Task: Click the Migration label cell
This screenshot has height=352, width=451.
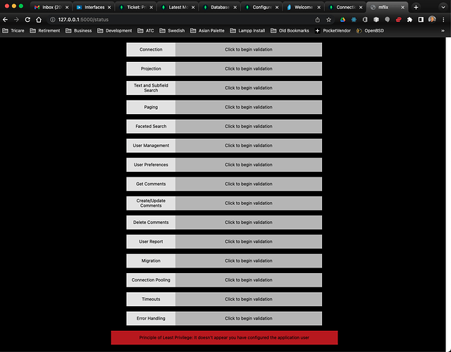Action: tap(151, 261)
